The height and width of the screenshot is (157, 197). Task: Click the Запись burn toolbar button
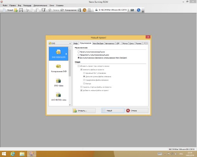[x=54, y=10]
